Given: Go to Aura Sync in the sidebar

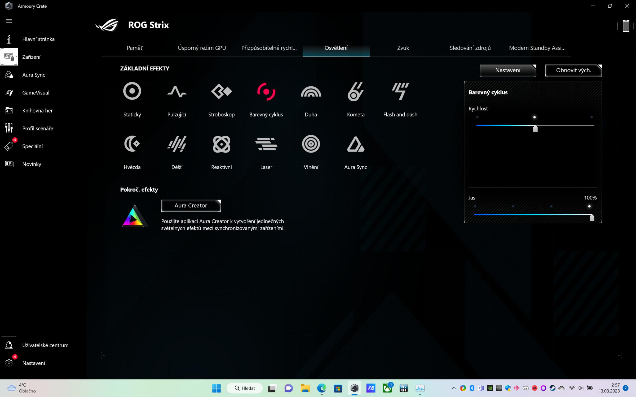Looking at the screenshot, I should (34, 75).
